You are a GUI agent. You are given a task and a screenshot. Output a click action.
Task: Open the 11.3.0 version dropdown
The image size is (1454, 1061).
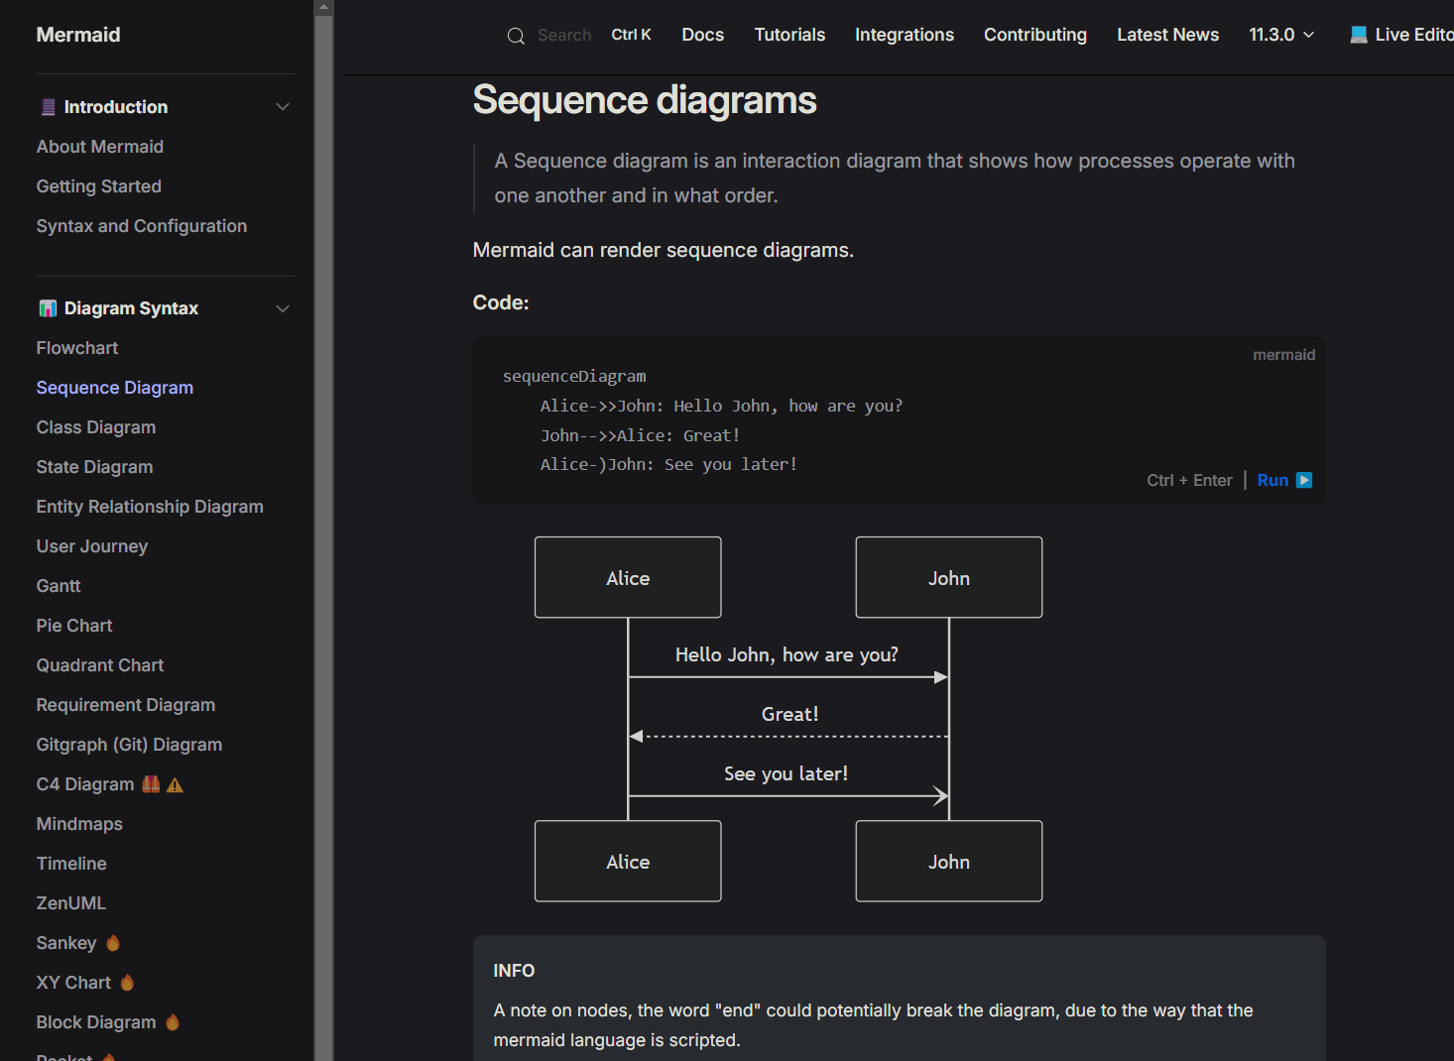pos(1281,35)
